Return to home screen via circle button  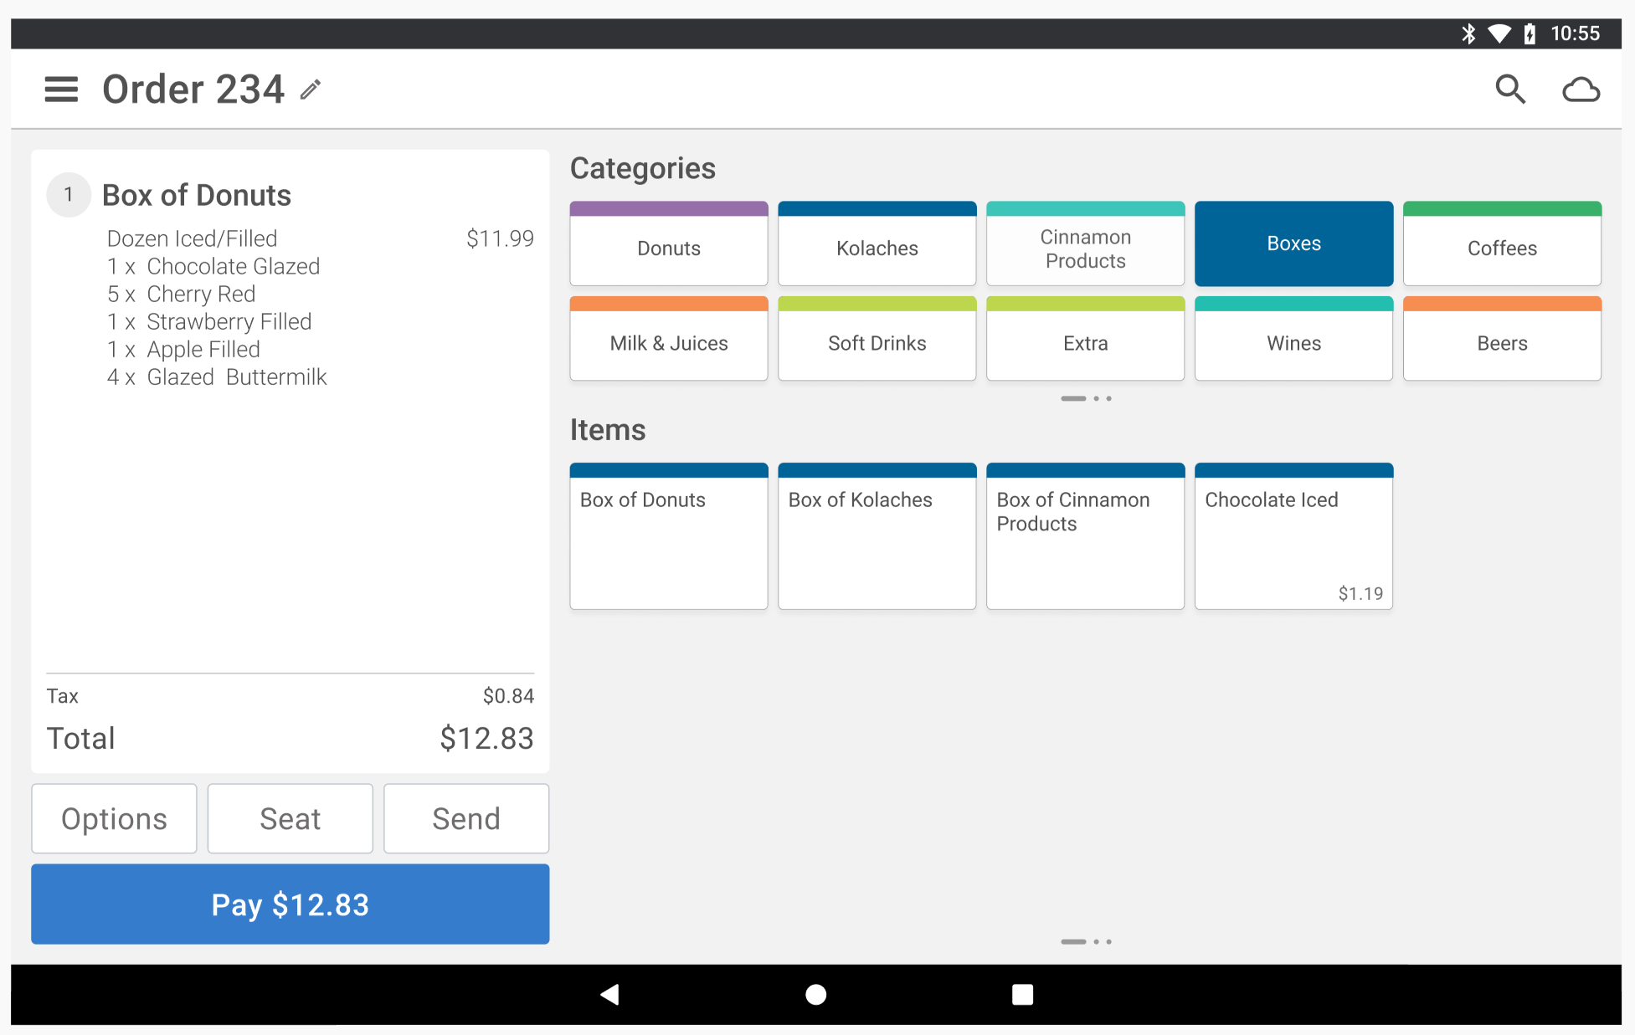[815, 995]
